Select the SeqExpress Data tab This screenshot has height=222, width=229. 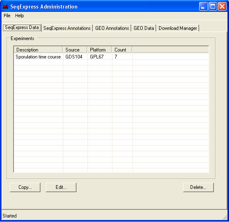[x=22, y=27]
